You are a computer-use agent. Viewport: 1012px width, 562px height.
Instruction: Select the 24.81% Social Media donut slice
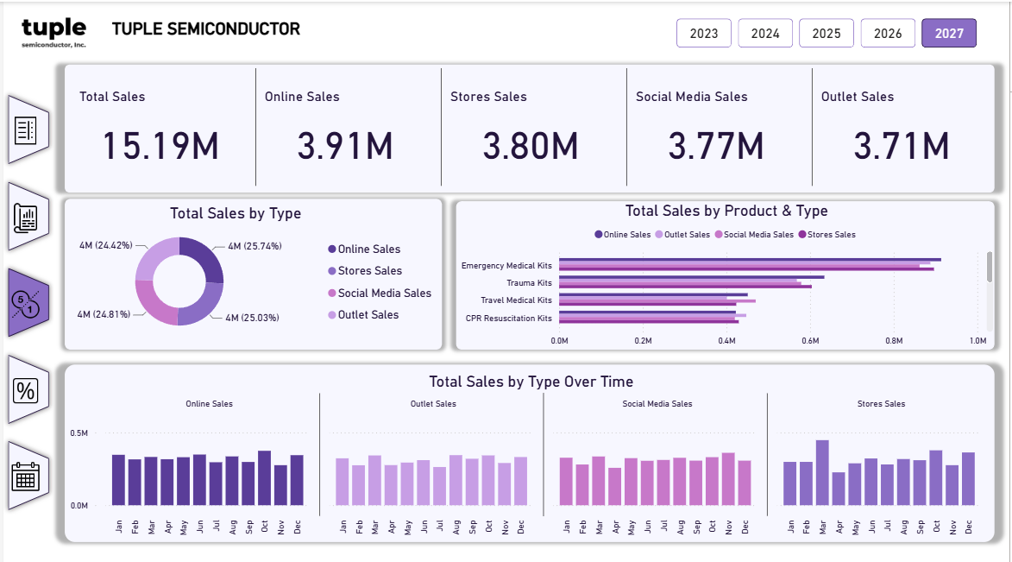154,306
